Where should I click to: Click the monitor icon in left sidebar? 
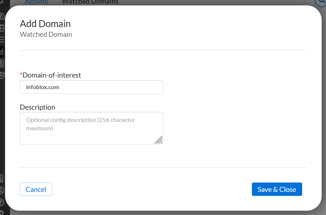click(2, 63)
